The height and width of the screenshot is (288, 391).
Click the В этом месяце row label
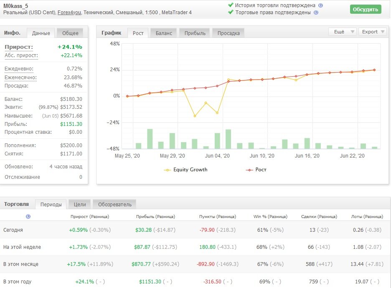click(21, 264)
